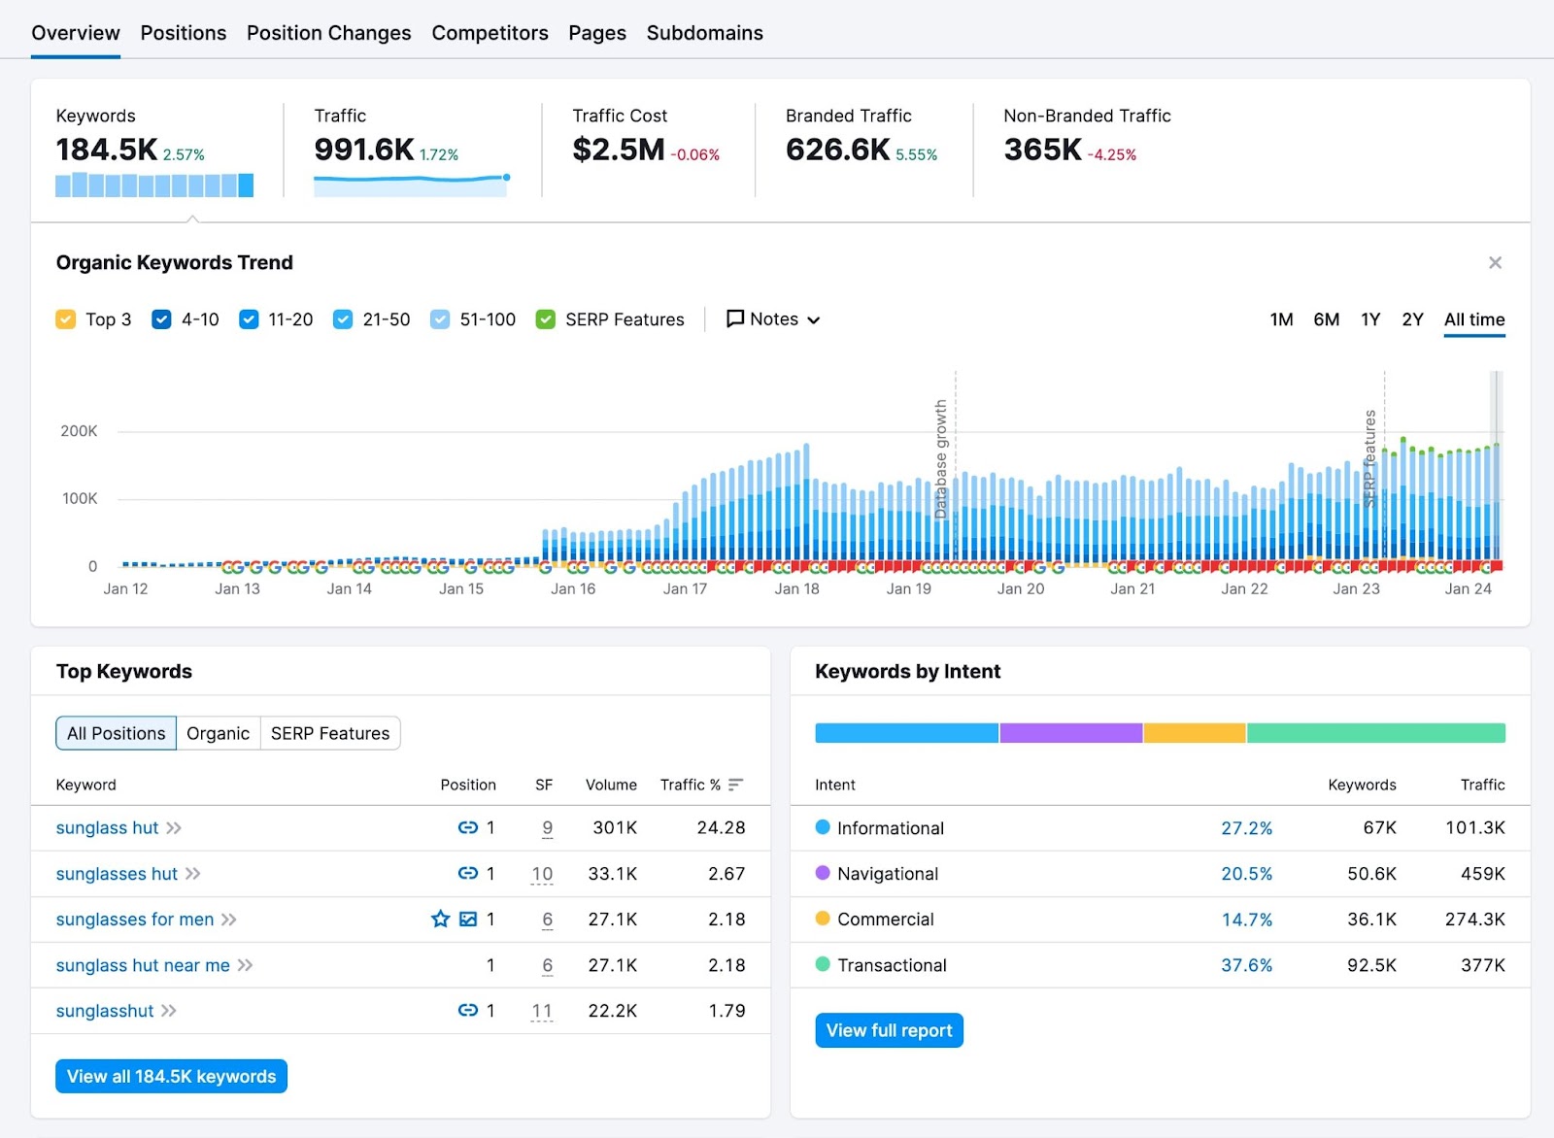Click the double-arrow icon after sunglasses hut

coord(192,874)
